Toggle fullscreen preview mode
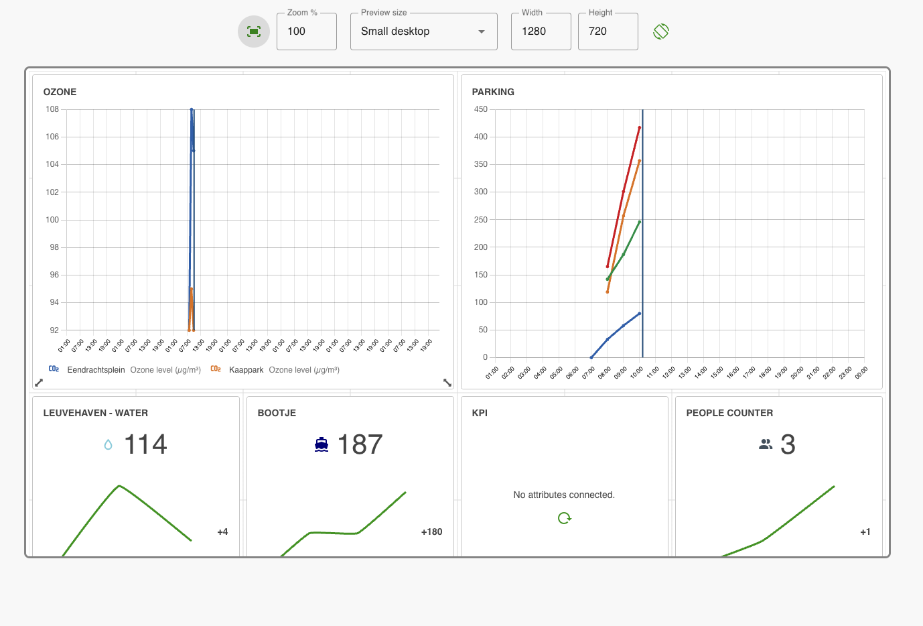The width and height of the screenshot is (923, 626). pos(253,31)
